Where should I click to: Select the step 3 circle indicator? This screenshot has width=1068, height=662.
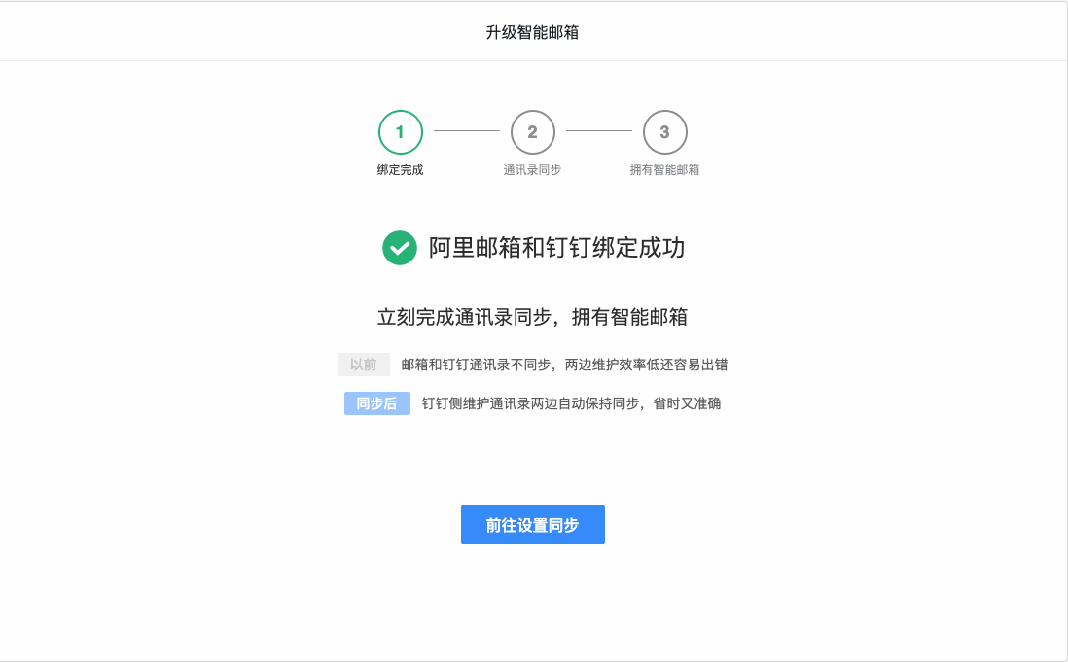coord(664,132)
